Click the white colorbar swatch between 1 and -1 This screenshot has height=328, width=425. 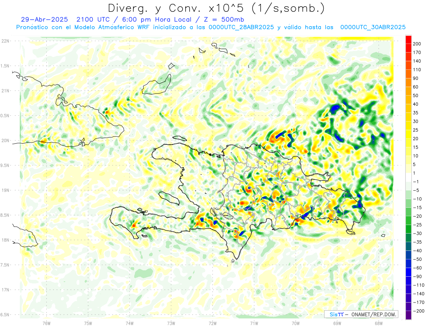(408, 177)
